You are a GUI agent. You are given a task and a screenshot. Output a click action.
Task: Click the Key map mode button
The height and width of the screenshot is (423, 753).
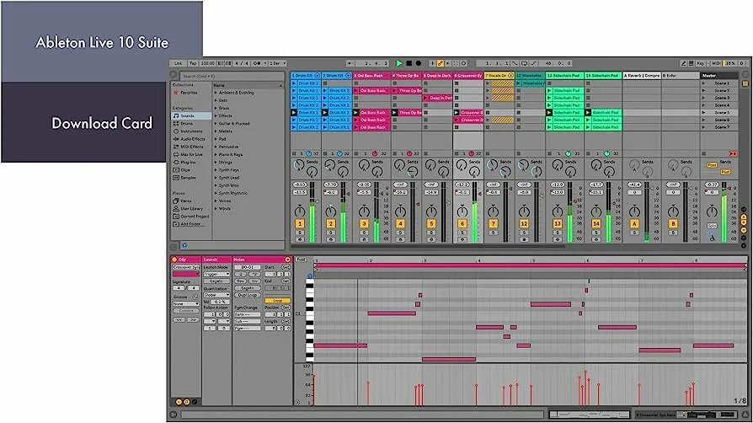(x=701, y=63)
